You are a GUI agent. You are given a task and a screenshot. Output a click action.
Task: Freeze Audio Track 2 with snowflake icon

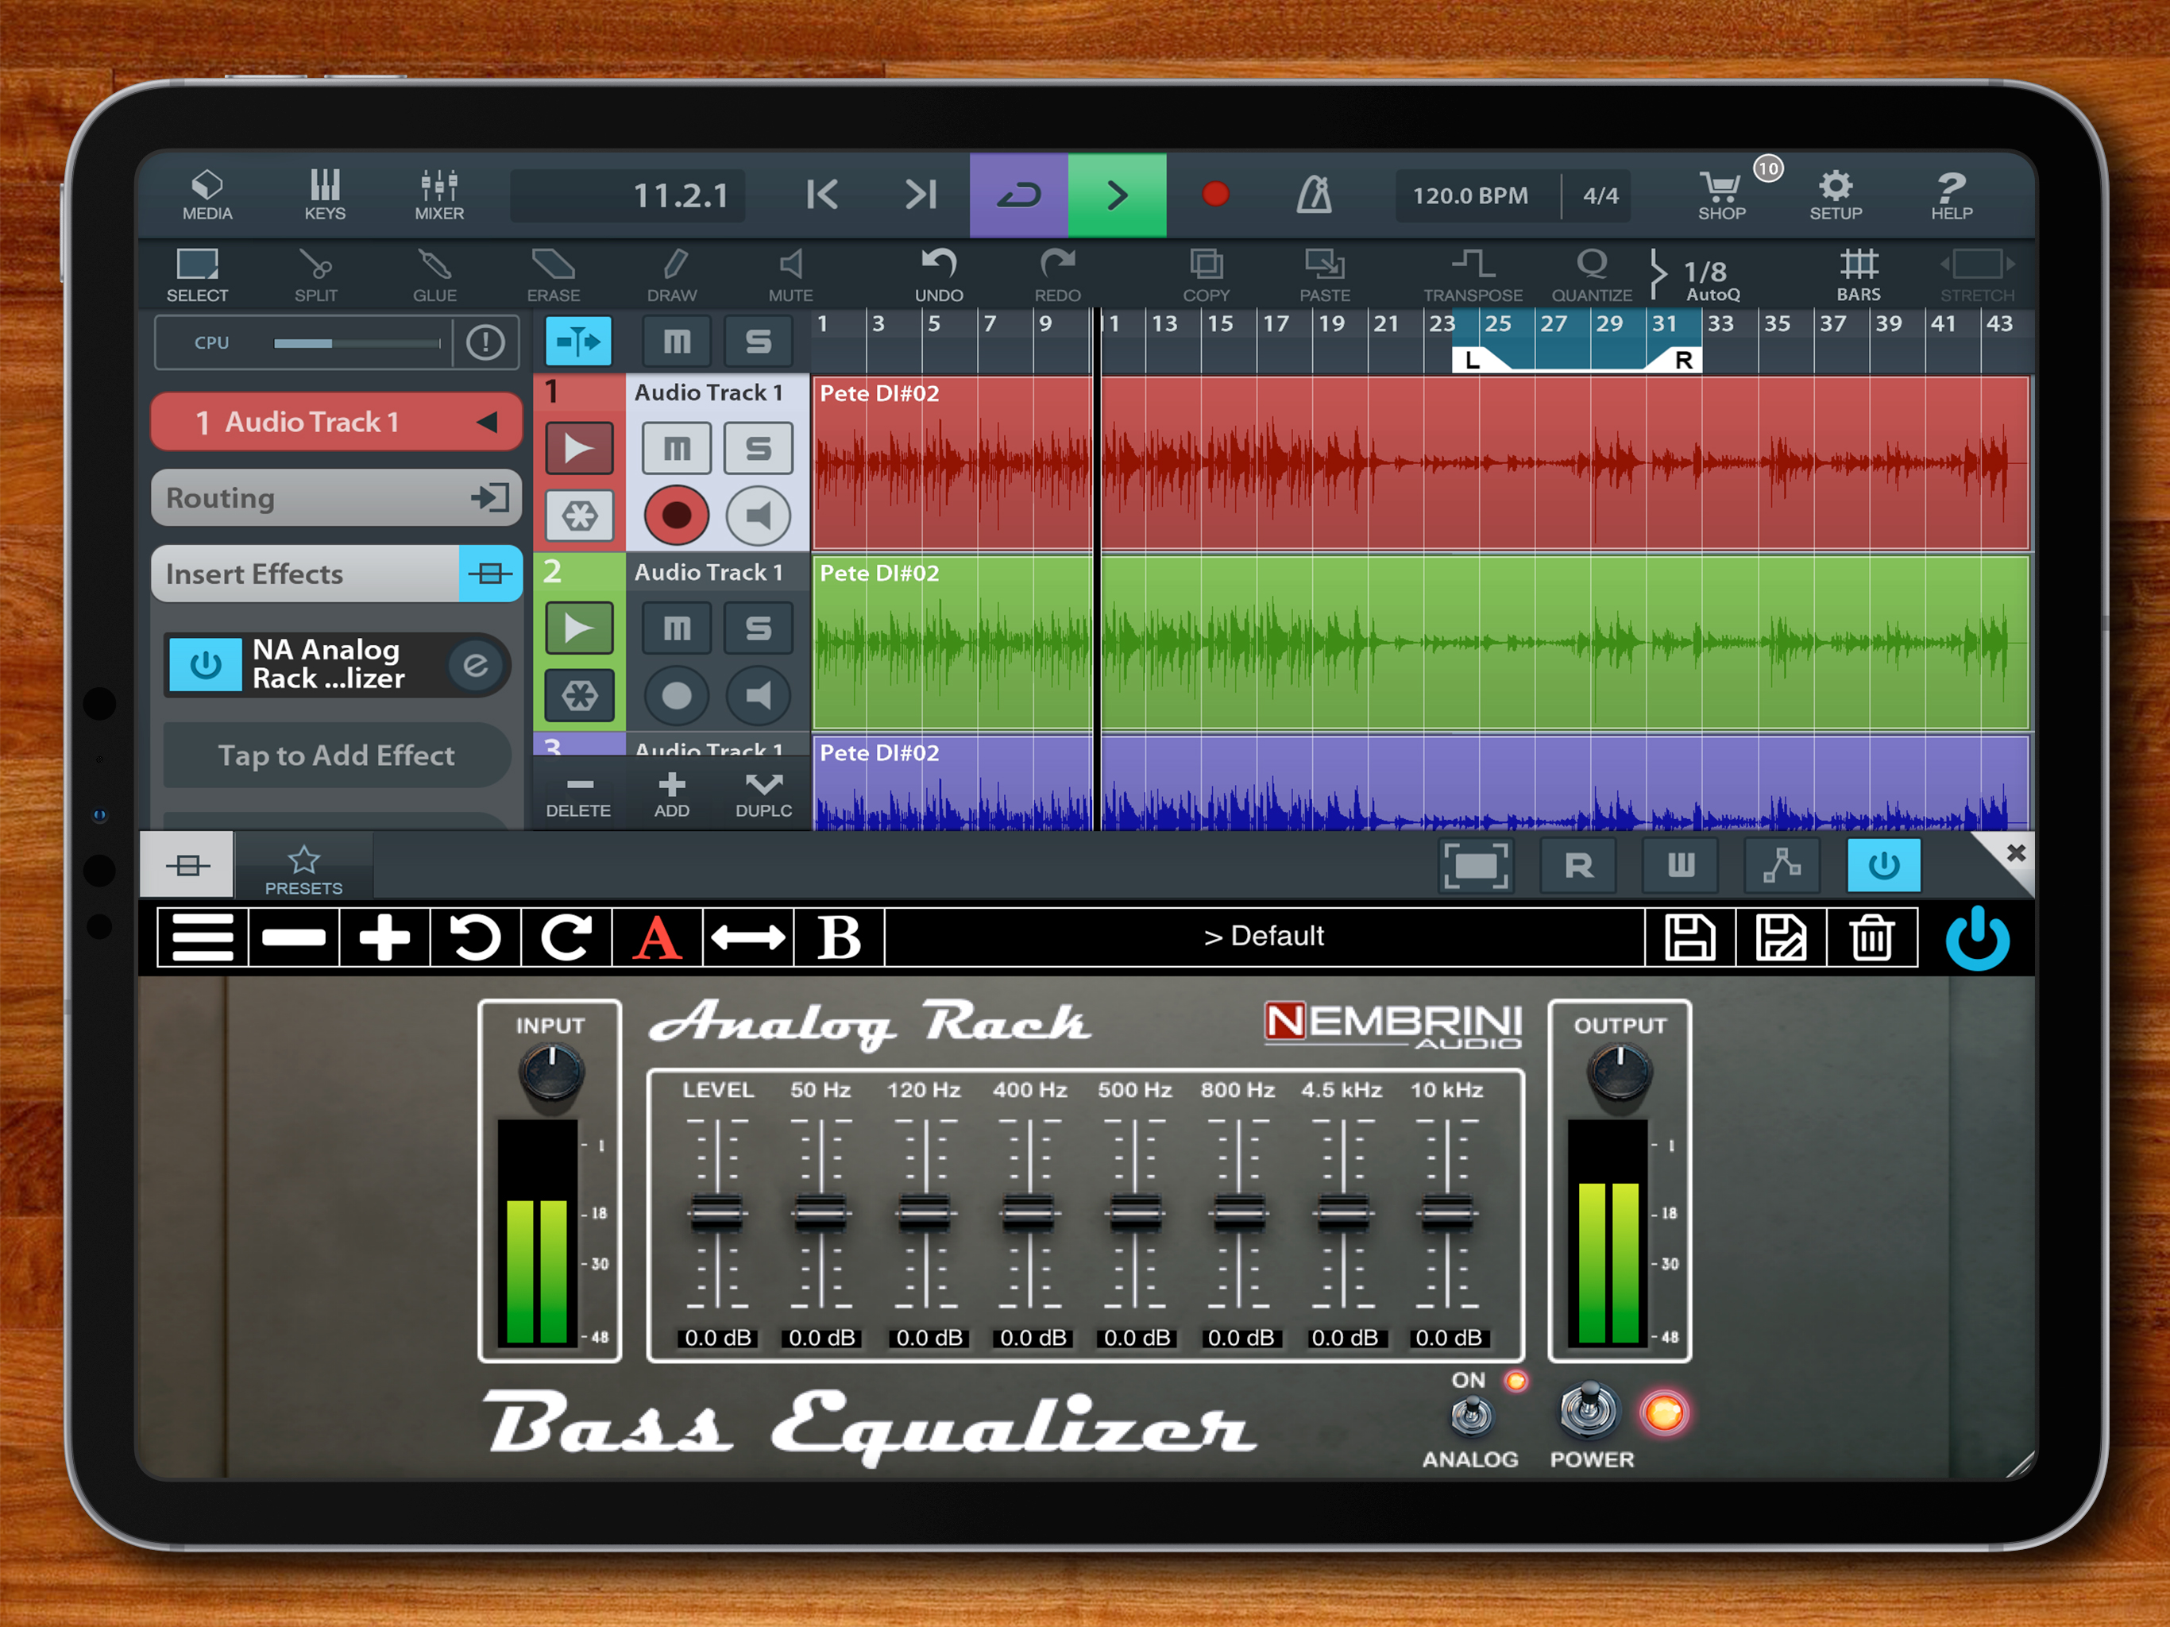click(x=579, y=696)
